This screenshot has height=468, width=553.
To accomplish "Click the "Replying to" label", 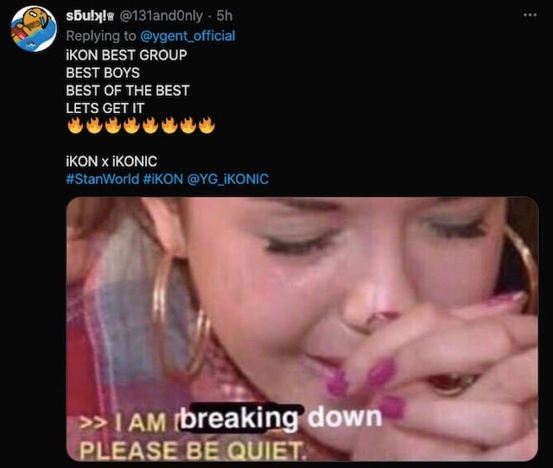I will click(x=101, y=36).
